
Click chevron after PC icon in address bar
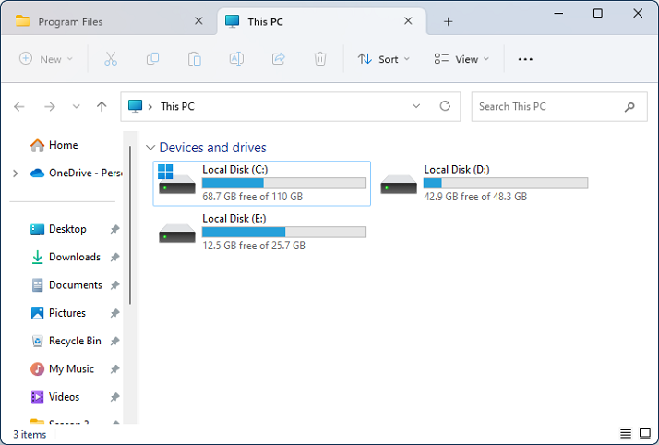[x=150, y=107]
